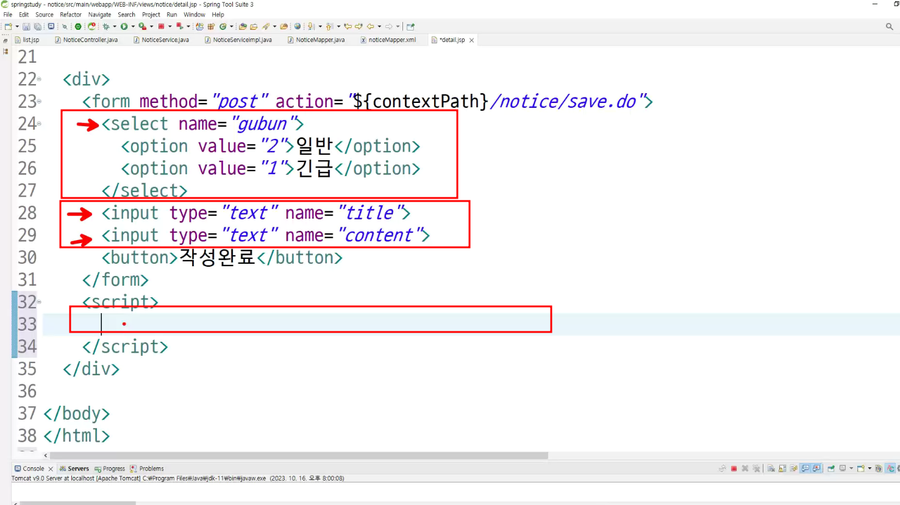The image size is (900, 505).
Task: Toggle Show Console on standard error
Action: (816, 468)
